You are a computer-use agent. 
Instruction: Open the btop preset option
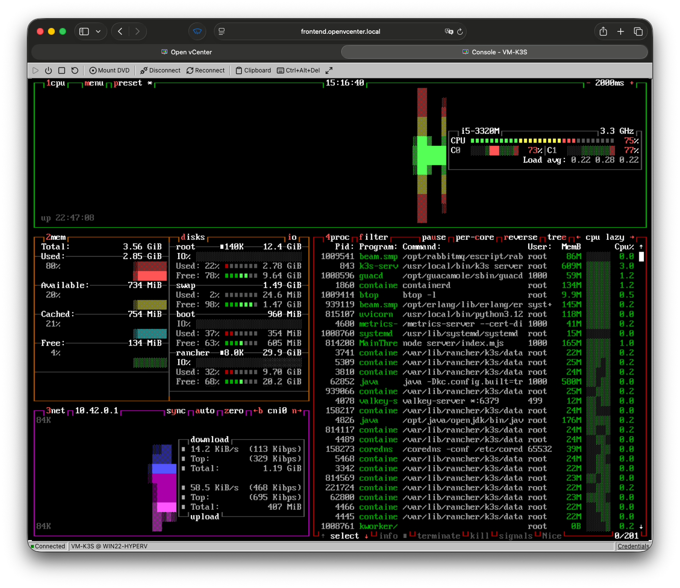pos(133,83)
